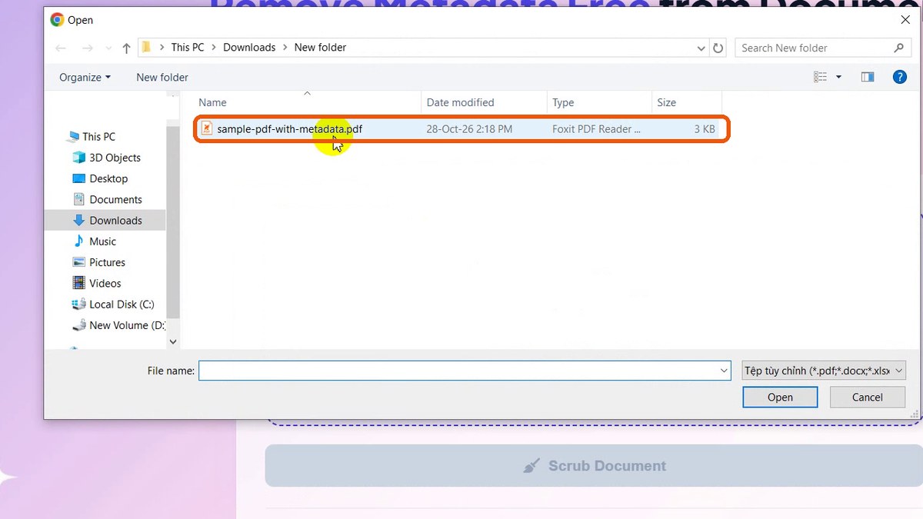Click the 3 KB size cell
This screenshot has height=519, width=923.
tap(704, 129)
